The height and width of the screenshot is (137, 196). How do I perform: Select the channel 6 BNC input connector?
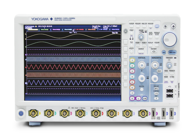(112, 113)
